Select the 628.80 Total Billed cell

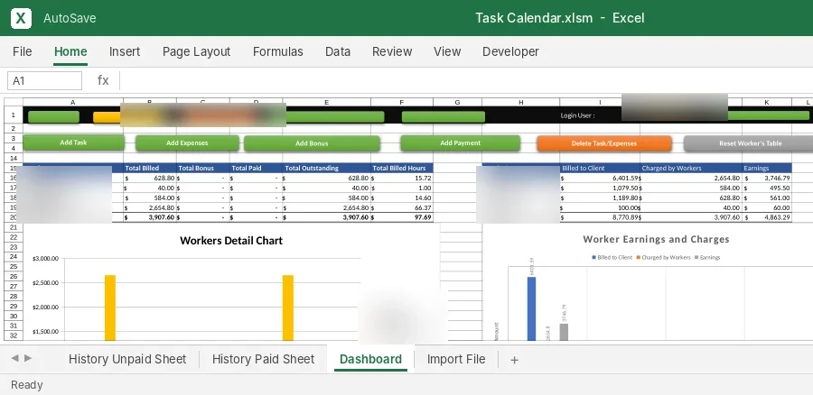point(150,178)
